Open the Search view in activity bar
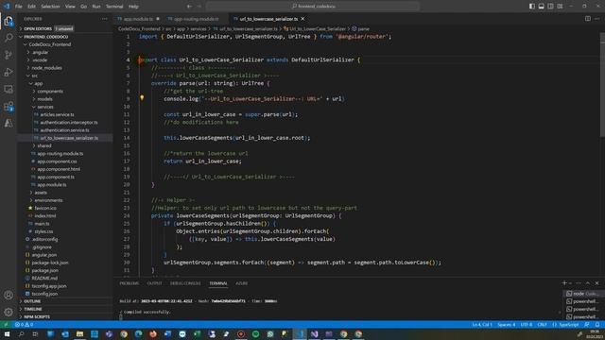605x340 pixels. [x=9, y=38]
